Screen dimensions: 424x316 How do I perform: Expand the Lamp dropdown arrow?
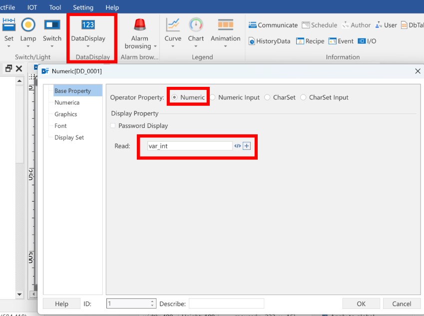pyautogui.click(x=28, y=46)
